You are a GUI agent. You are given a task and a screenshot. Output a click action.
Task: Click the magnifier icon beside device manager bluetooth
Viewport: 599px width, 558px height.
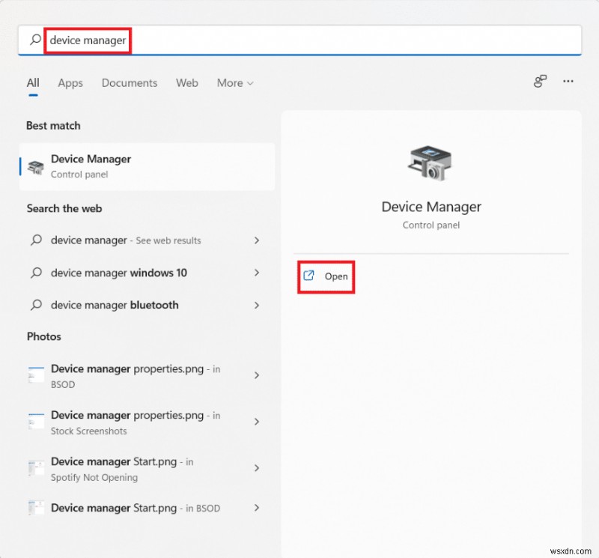35,305
